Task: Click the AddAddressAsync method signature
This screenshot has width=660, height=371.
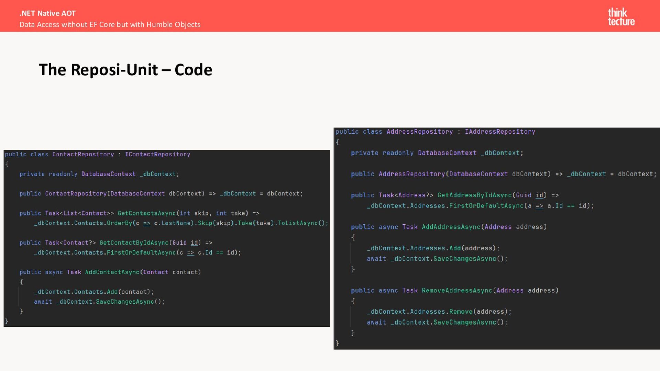Action: click(449, 227)
